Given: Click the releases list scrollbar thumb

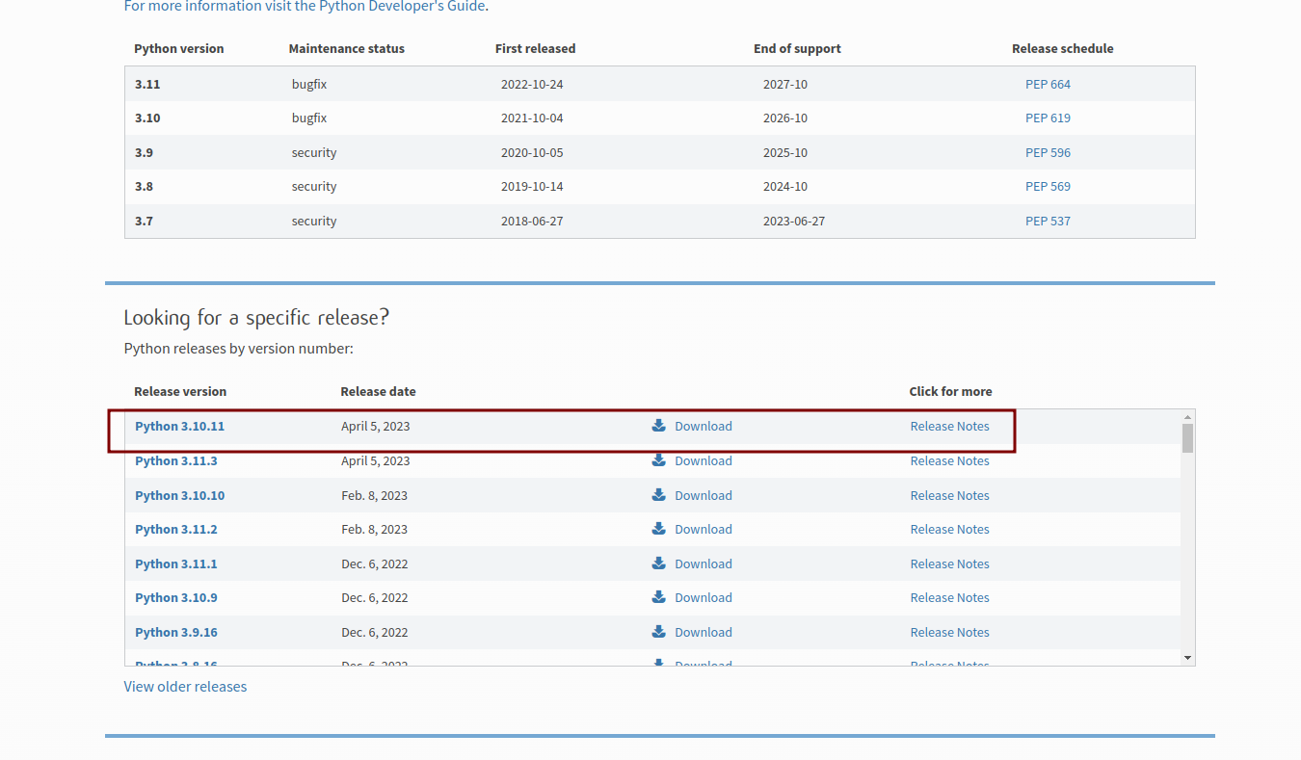Looking at the screenshot, I should click(1187, 438).
